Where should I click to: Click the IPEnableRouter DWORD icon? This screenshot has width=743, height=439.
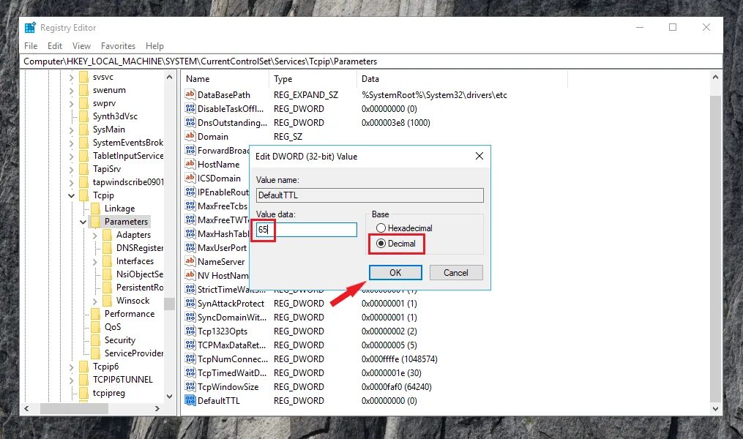[190, 192]
